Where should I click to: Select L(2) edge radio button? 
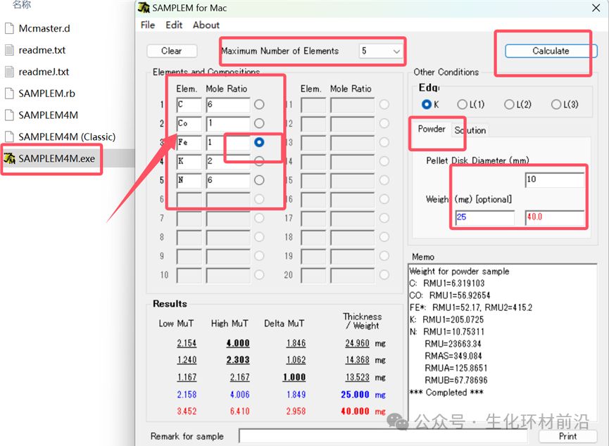tap(509, 104)
